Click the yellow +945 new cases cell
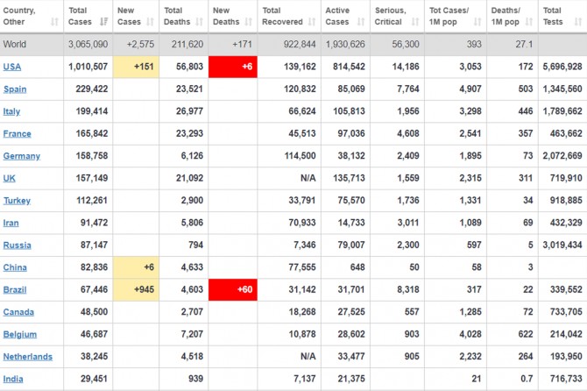 click(136, 290)
